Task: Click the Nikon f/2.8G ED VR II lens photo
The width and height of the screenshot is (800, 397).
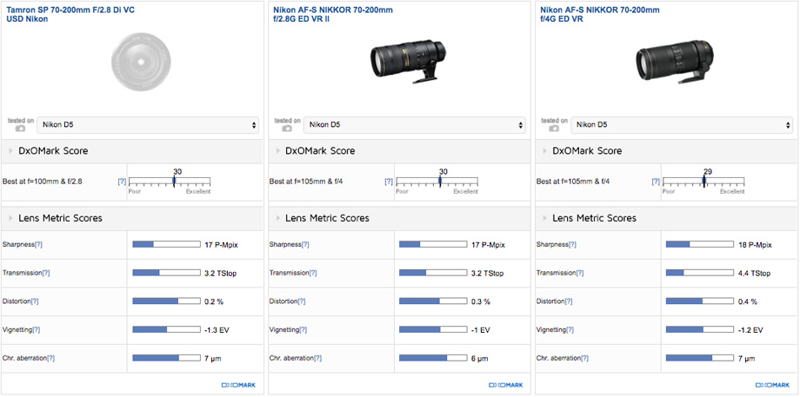Action: coord(408,60)
